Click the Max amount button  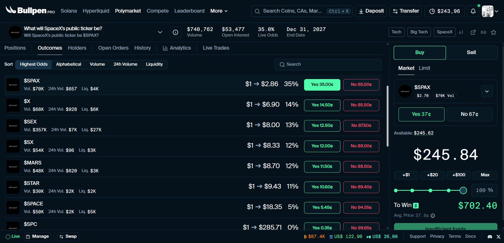(485, 175)
